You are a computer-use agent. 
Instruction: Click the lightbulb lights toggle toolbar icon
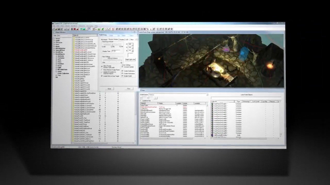point(93,29)
